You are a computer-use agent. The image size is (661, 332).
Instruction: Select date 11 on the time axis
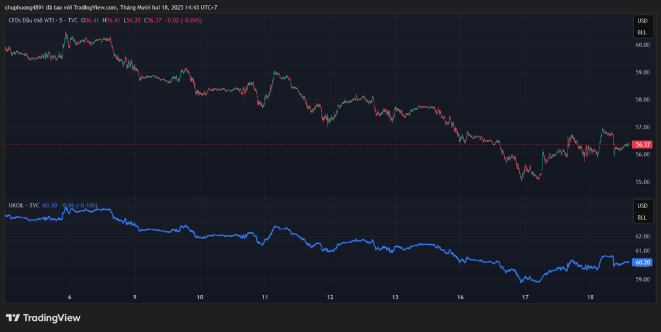coord(265,297)
